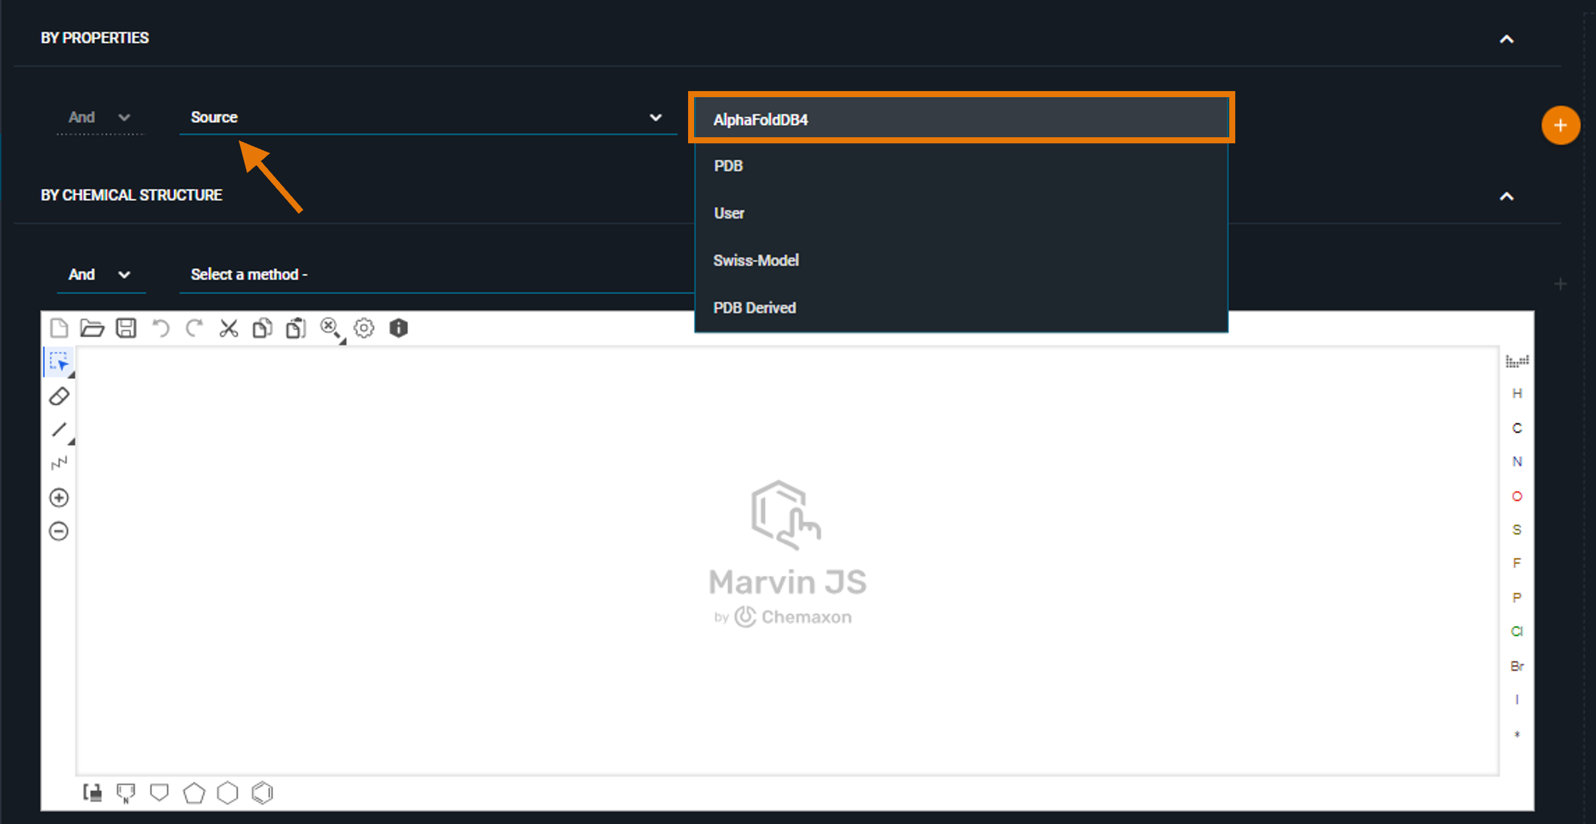
Task: Select the Eraser tool
Action: pyautogui.click(x=59, y=396)
